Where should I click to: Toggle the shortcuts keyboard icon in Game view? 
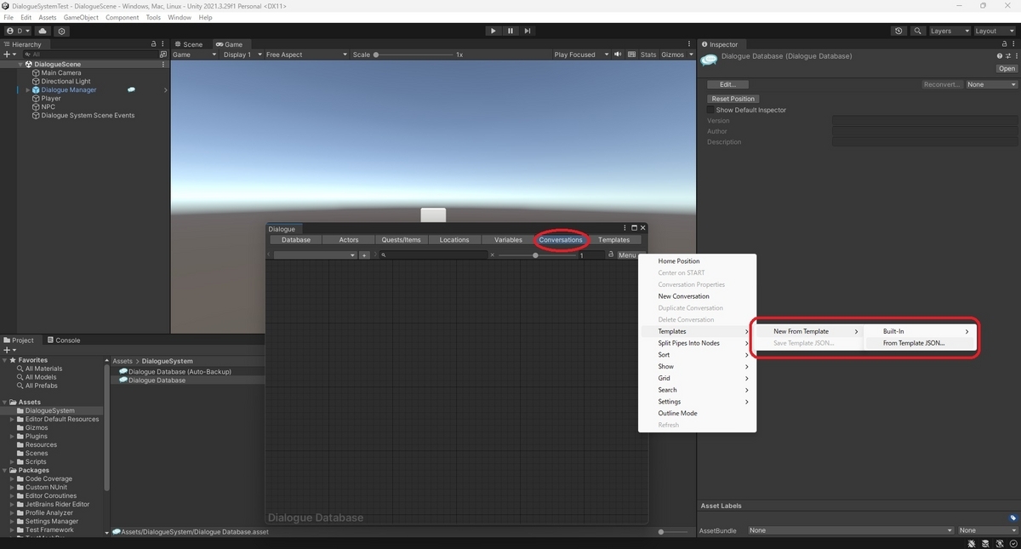(632, 54)
